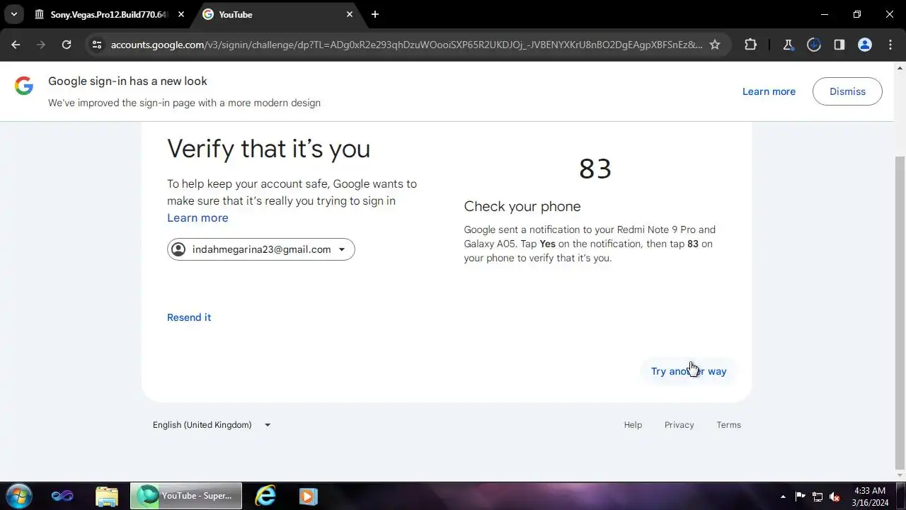Choose Try another way
The image size is (906, 510).
click(689, 371)
